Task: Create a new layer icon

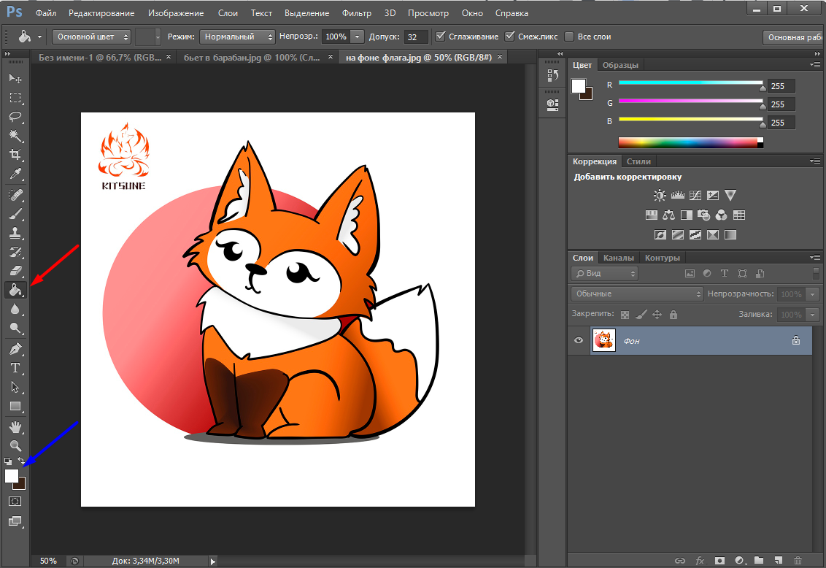Action: [778, 561]
